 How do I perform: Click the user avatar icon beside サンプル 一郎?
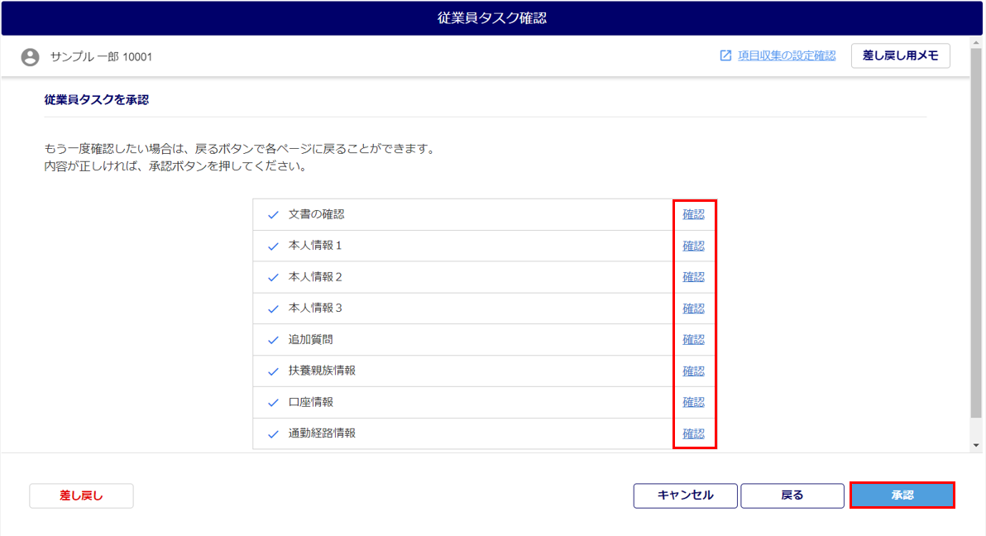click(x=31, y=57)
